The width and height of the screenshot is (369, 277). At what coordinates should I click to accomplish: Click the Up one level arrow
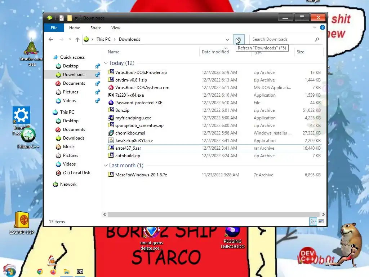pos(77,39)
